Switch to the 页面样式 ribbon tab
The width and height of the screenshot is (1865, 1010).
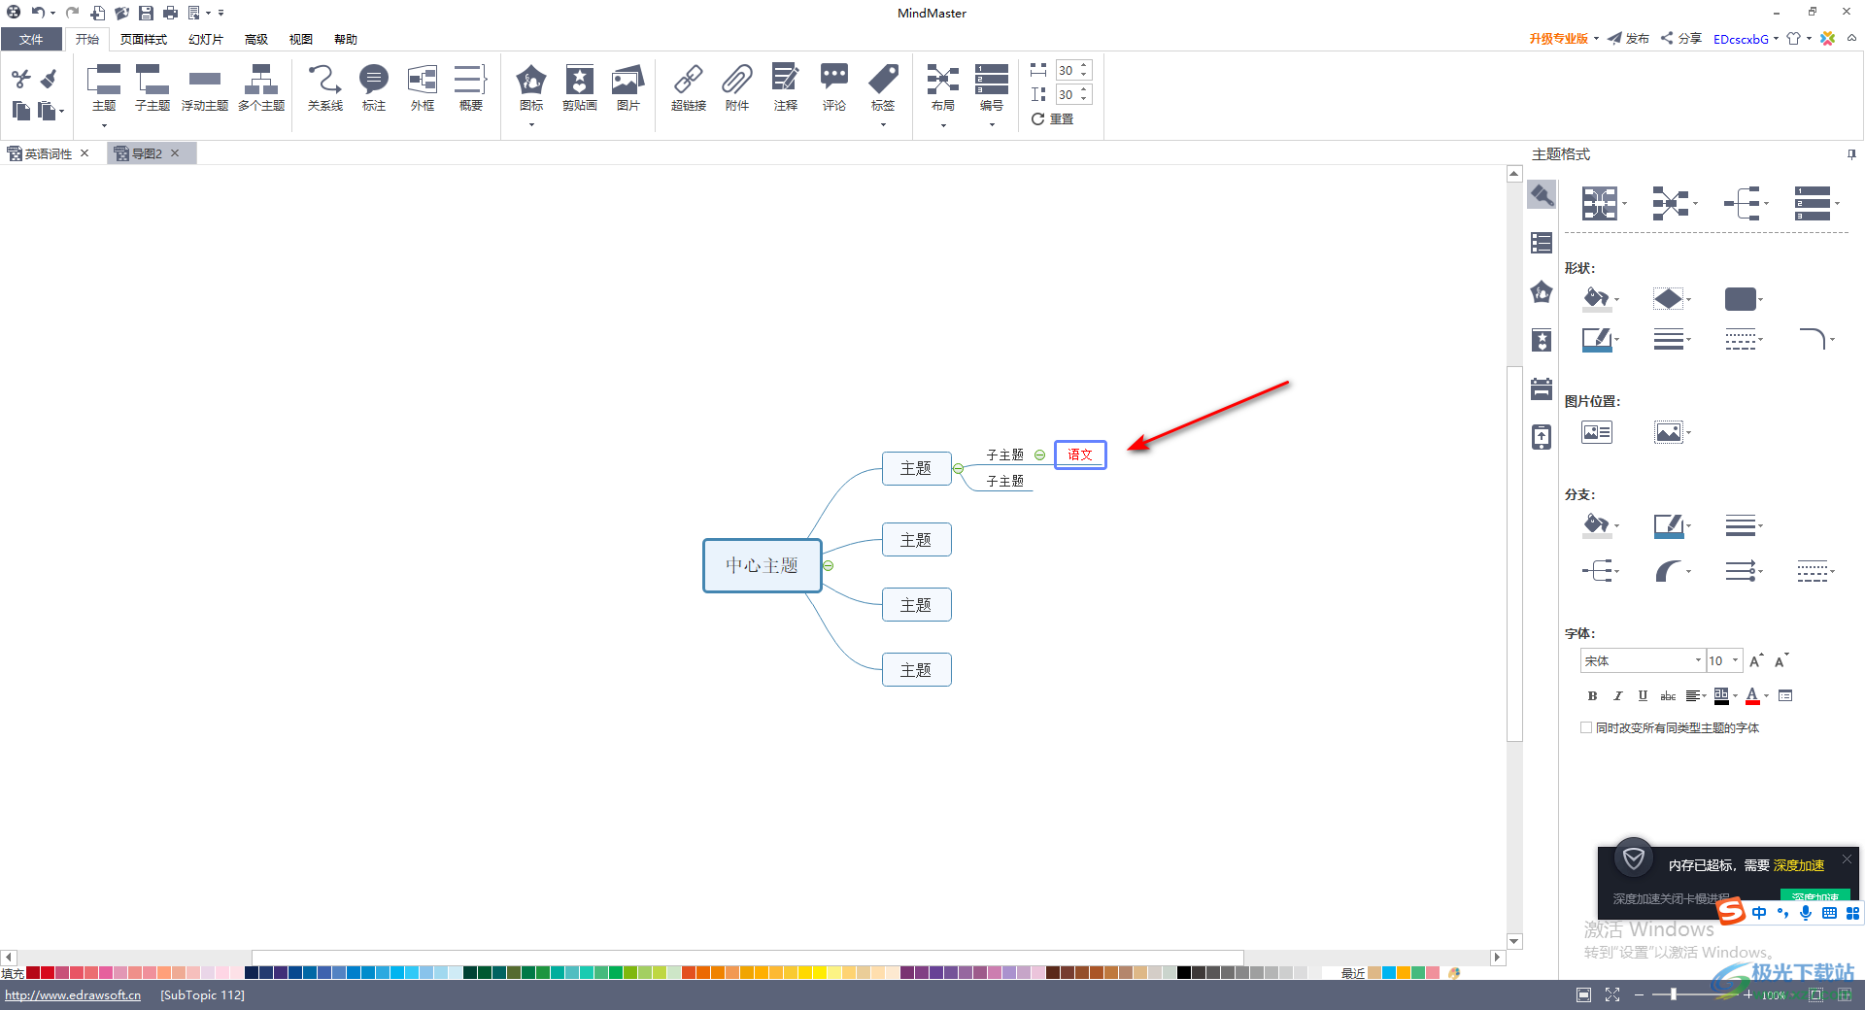pyautogui.click(x=144, y=39)
